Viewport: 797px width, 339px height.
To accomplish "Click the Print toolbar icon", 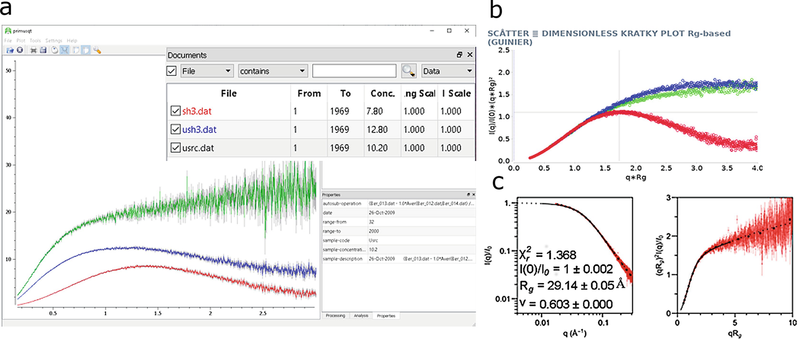I will (33, 50).
